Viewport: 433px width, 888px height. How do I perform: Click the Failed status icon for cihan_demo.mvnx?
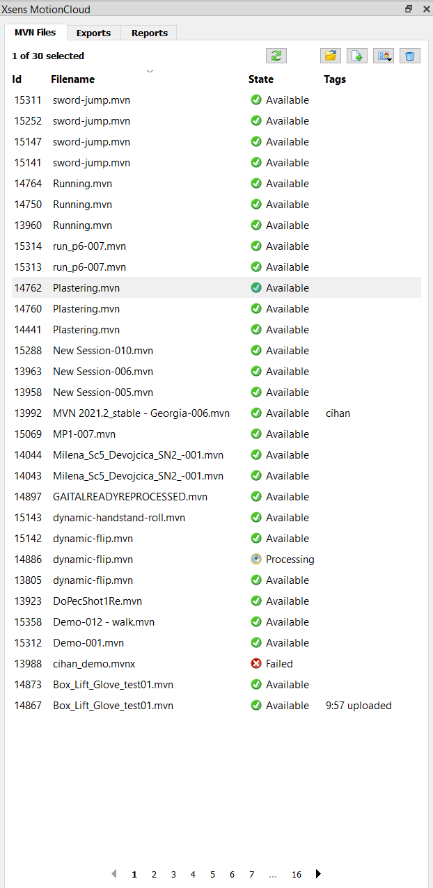(x=255, y=663)
